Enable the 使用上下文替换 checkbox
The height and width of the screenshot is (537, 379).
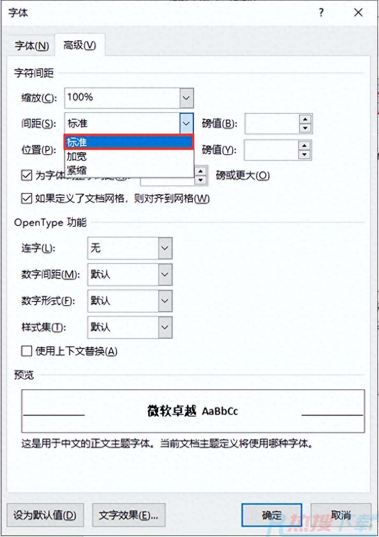pos(26,351)
